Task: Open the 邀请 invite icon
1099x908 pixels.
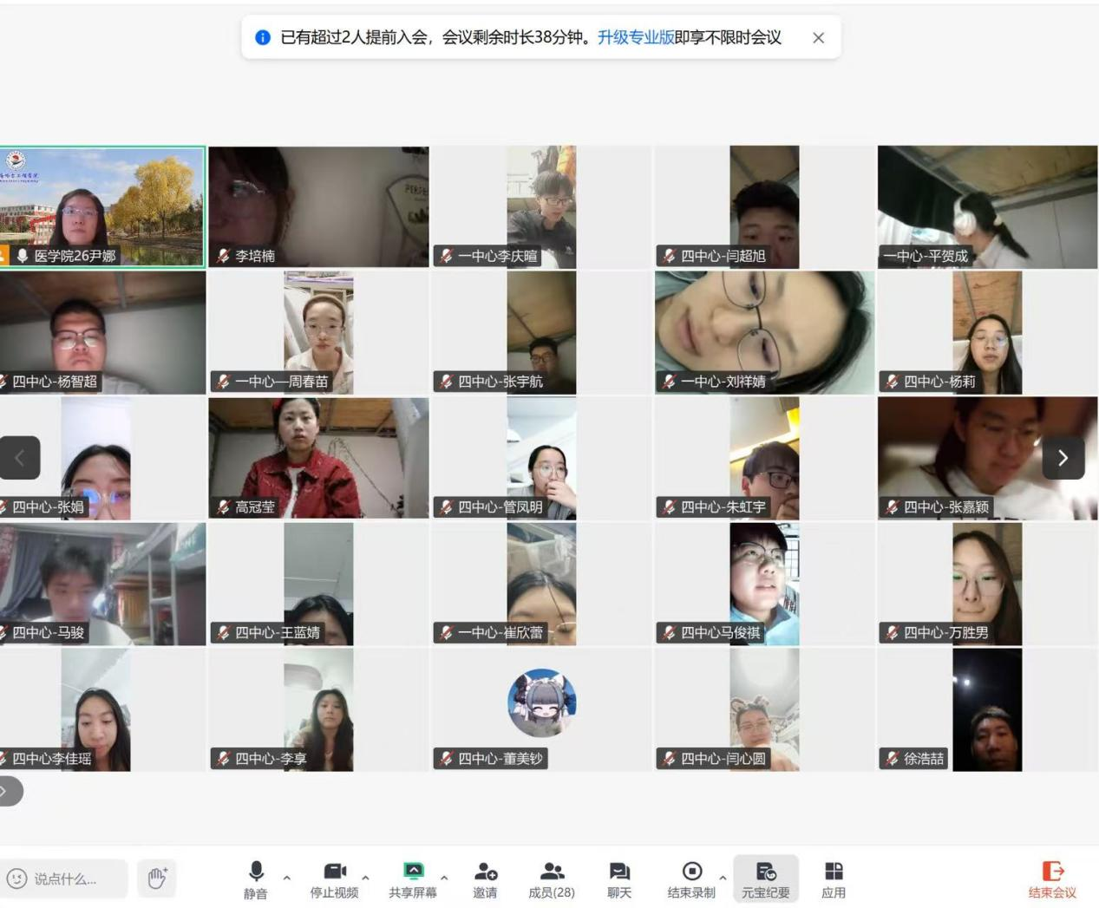Action: coord(485,879)
